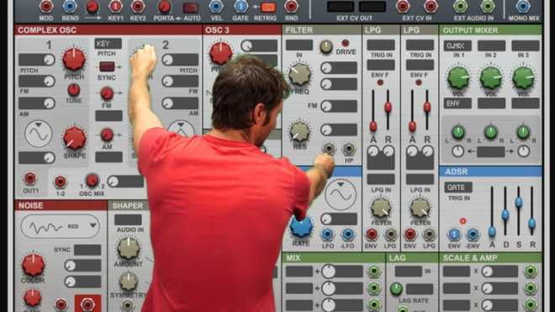
Task: Click the shaper AMOUNT knob
Action: tap(128, 248)
